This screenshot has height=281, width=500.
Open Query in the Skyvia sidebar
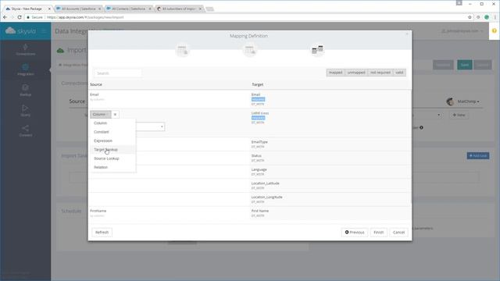pos(26,111)
